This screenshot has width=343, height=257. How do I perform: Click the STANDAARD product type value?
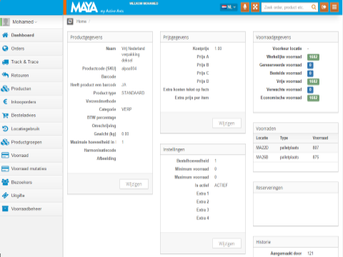(133, 93)
